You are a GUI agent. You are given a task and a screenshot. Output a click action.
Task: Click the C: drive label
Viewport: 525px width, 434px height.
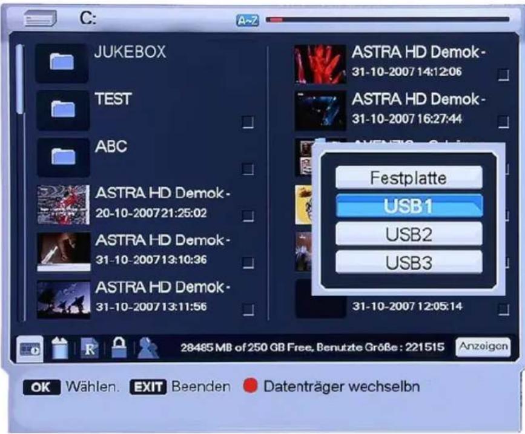pyautogui.click(x=88, y=18)
